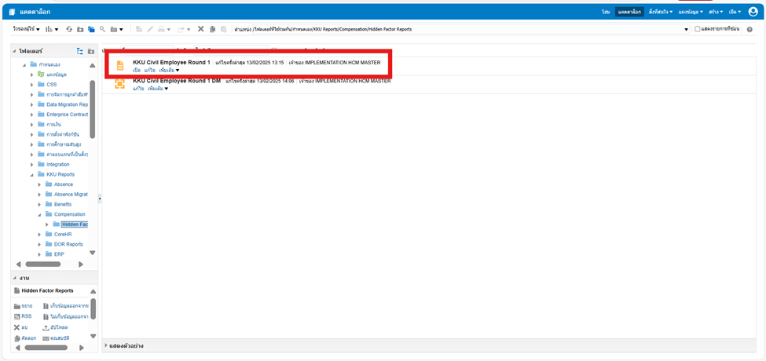Open the Home menu in the top bar

606,12
